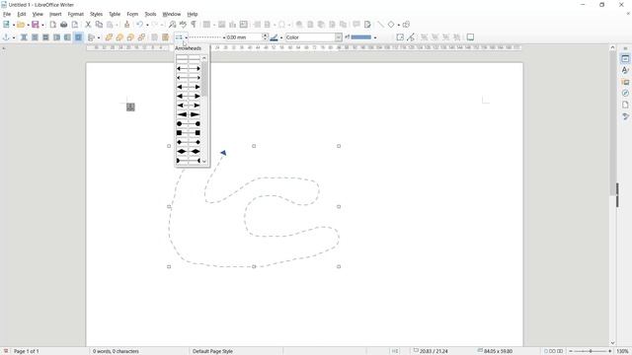Click the Open file folder icon
Screen dimensions: 632x355
(x=21, y=25)
